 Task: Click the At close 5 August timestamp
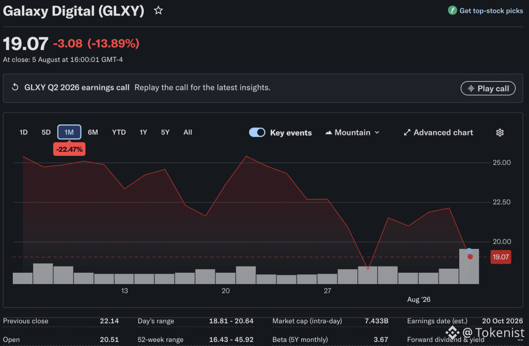63,60
